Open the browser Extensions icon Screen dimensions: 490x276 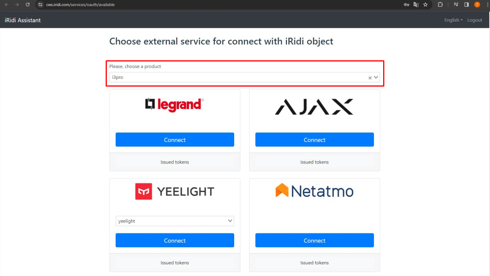440,5
